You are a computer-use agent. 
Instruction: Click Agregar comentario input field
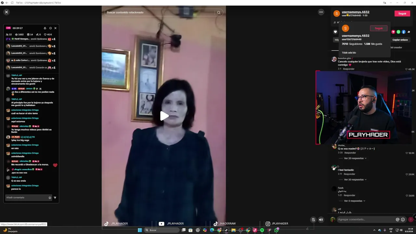pos(366,219)
